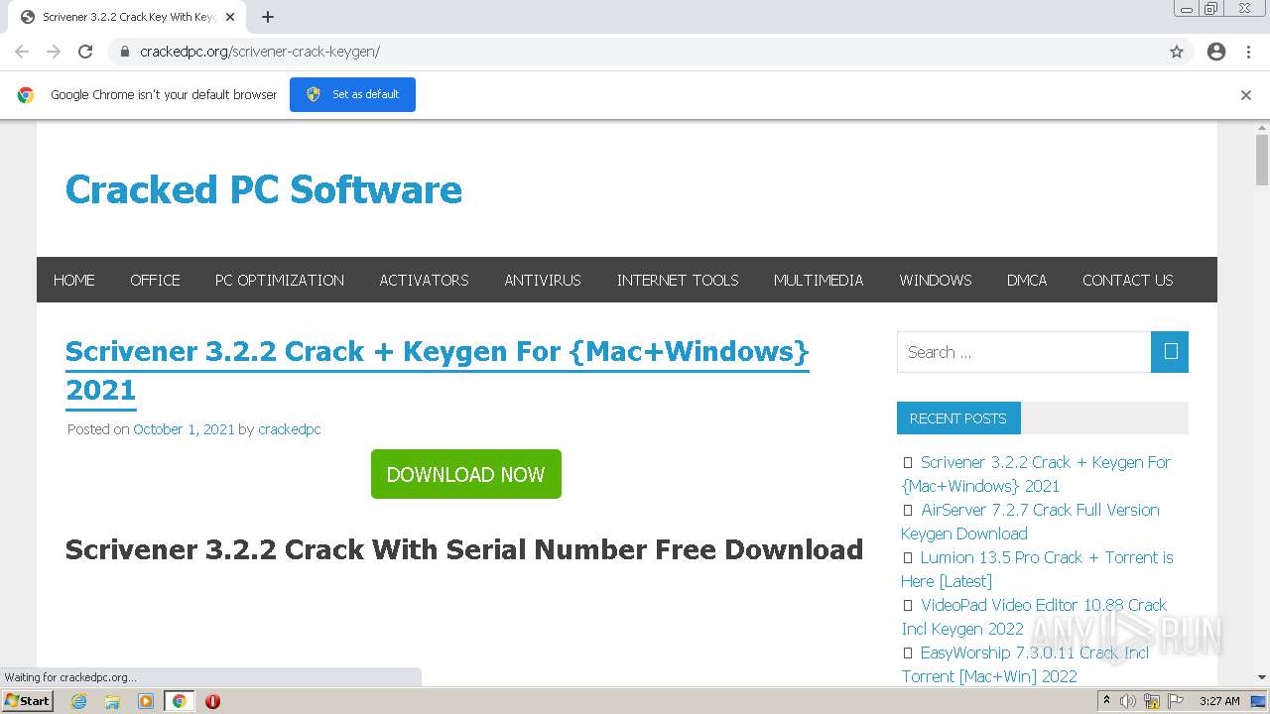Image resolution: width=1270 pixels, height=714 pixels.
Task: Click the Set as default button
Action: pyautogui.click(x=352, y=94)
